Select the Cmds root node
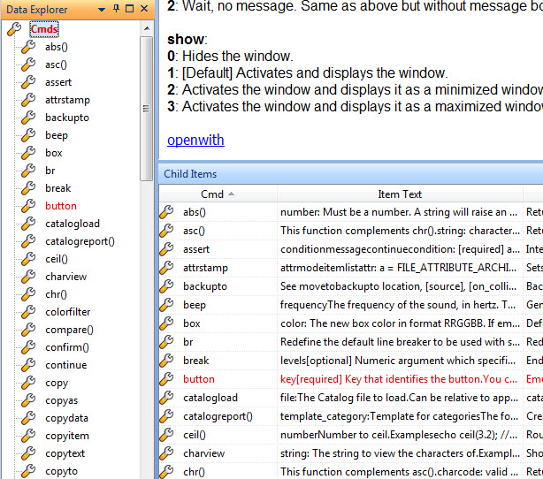Image resolution: width=543 pixels, height=479 pixels. click(x=44, y=29)
